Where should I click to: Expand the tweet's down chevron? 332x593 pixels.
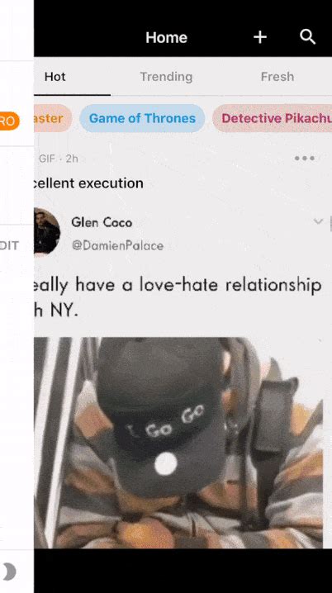319,221
